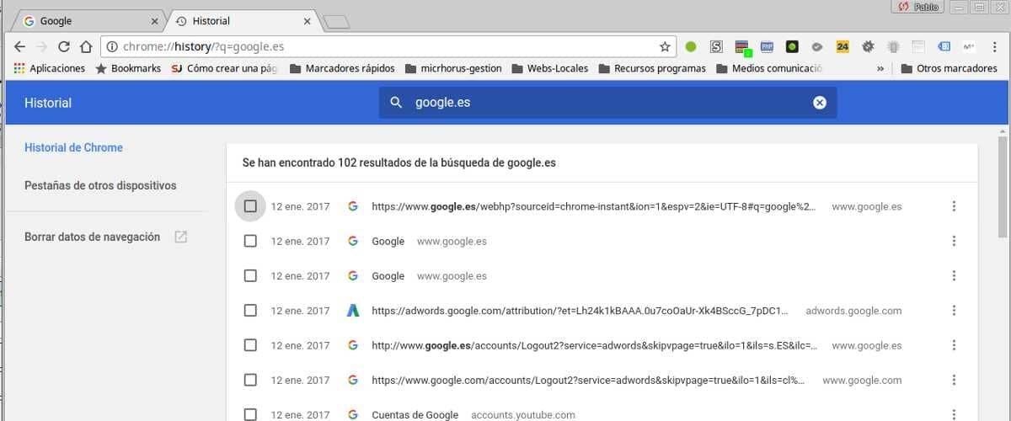Reload the history page
The height and width of the screenshot is (421, 1011).
[64, 47]
